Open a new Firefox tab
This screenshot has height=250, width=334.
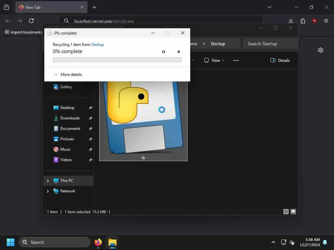(x=94, y=7)
